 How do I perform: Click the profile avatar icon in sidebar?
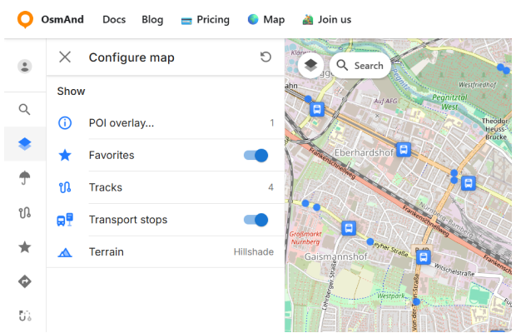(25, 67)
